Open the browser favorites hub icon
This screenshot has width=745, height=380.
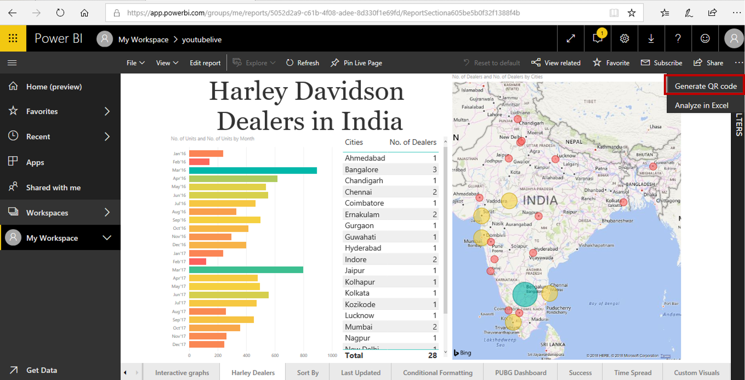tap(665, 13)
